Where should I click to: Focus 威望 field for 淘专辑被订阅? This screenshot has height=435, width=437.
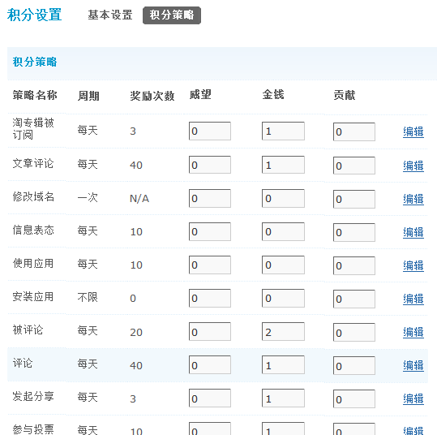click(x=210, y=131)
